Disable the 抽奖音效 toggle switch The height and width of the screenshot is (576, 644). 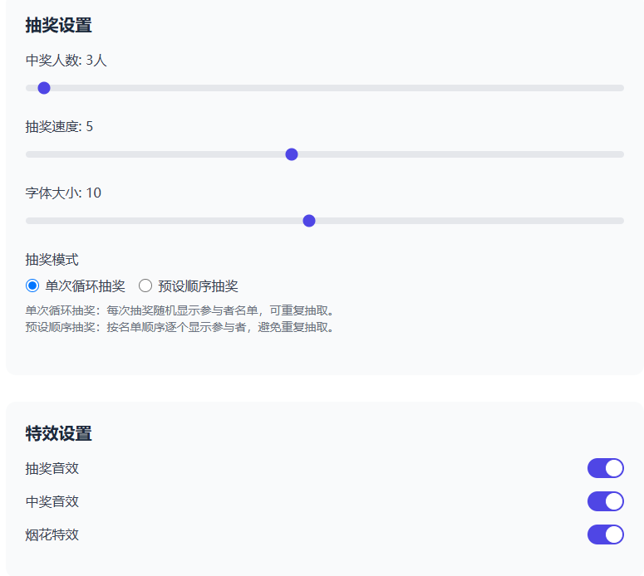605,468
